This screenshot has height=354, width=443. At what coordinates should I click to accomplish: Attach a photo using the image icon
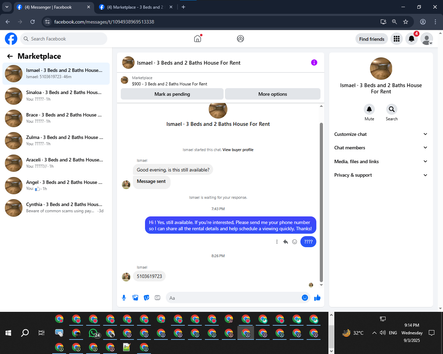click(135, 298)
